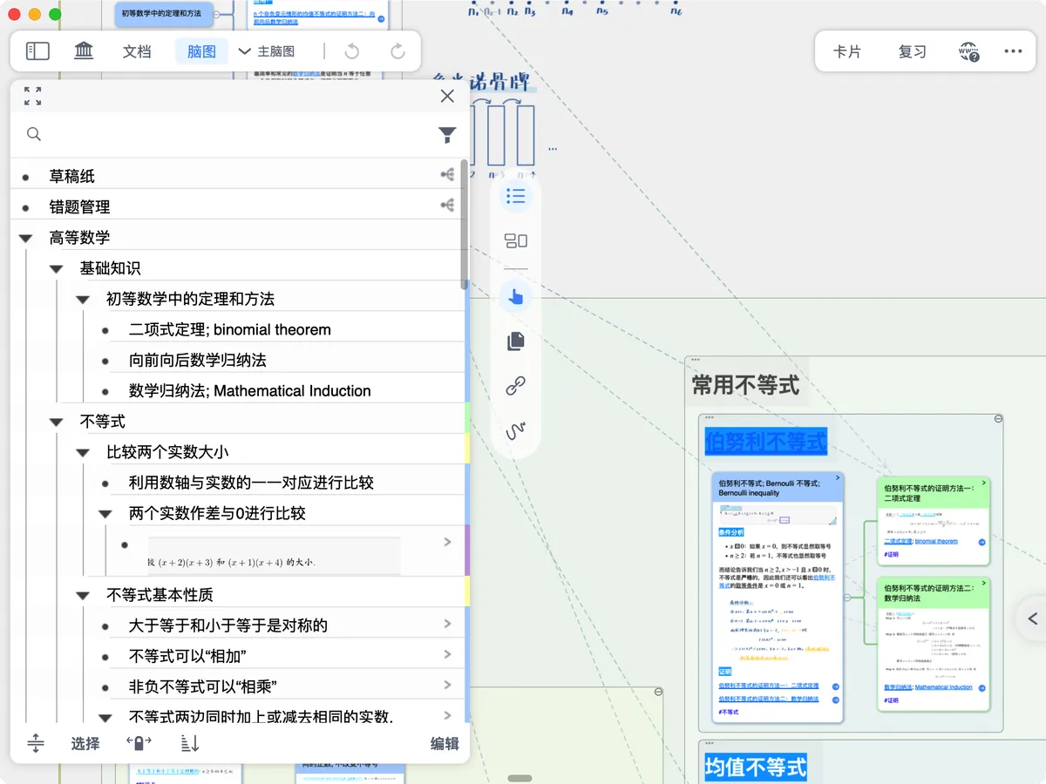Click the undo arrow in toolbar
The width and height of the screenshot is (1046, 784).
click(352, 51)
